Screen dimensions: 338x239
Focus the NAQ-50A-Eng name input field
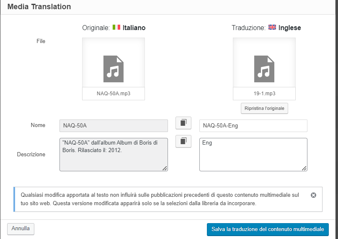253,126
